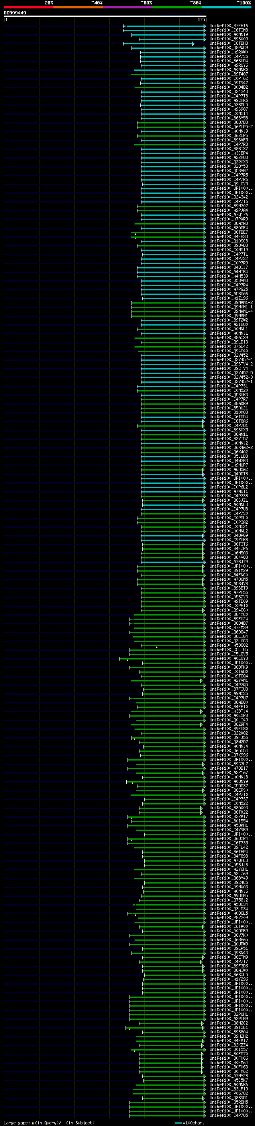Open hit UniRef100_C6TDH8
The image size is (255, 1126).
click(229, 43)
